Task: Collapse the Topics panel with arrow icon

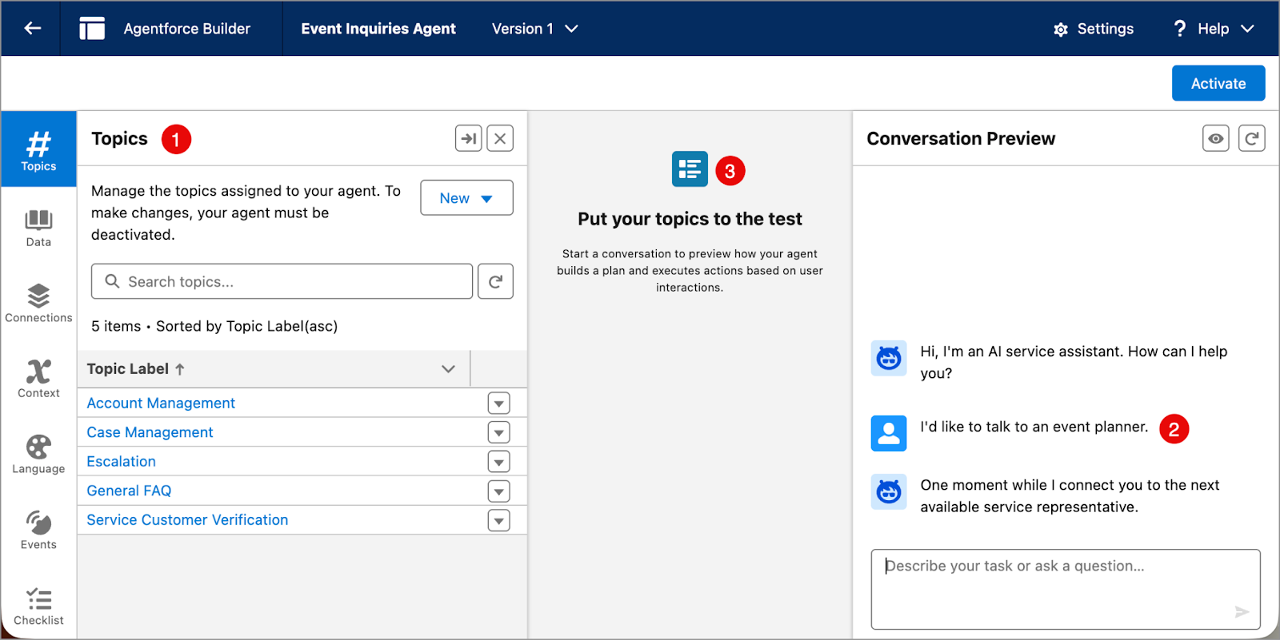Action: (469, 138)
